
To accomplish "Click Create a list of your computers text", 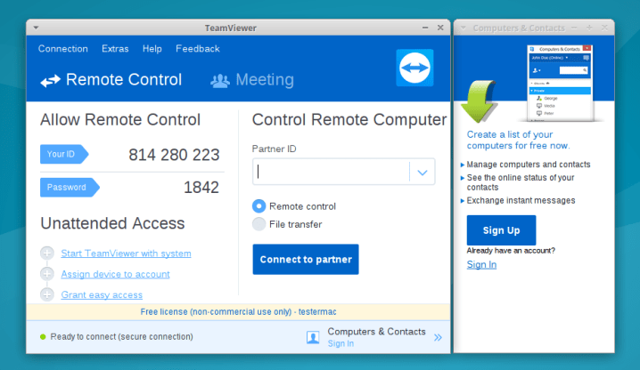I will click(518, 140).
